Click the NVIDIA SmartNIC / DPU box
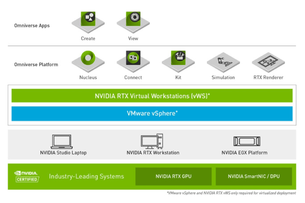This screenshot has height=203, width=305. click(254, 176)
